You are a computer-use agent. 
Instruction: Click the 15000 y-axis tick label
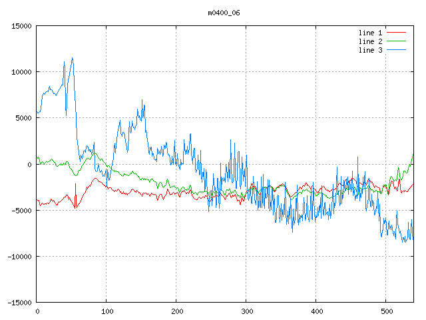[22, 26]
